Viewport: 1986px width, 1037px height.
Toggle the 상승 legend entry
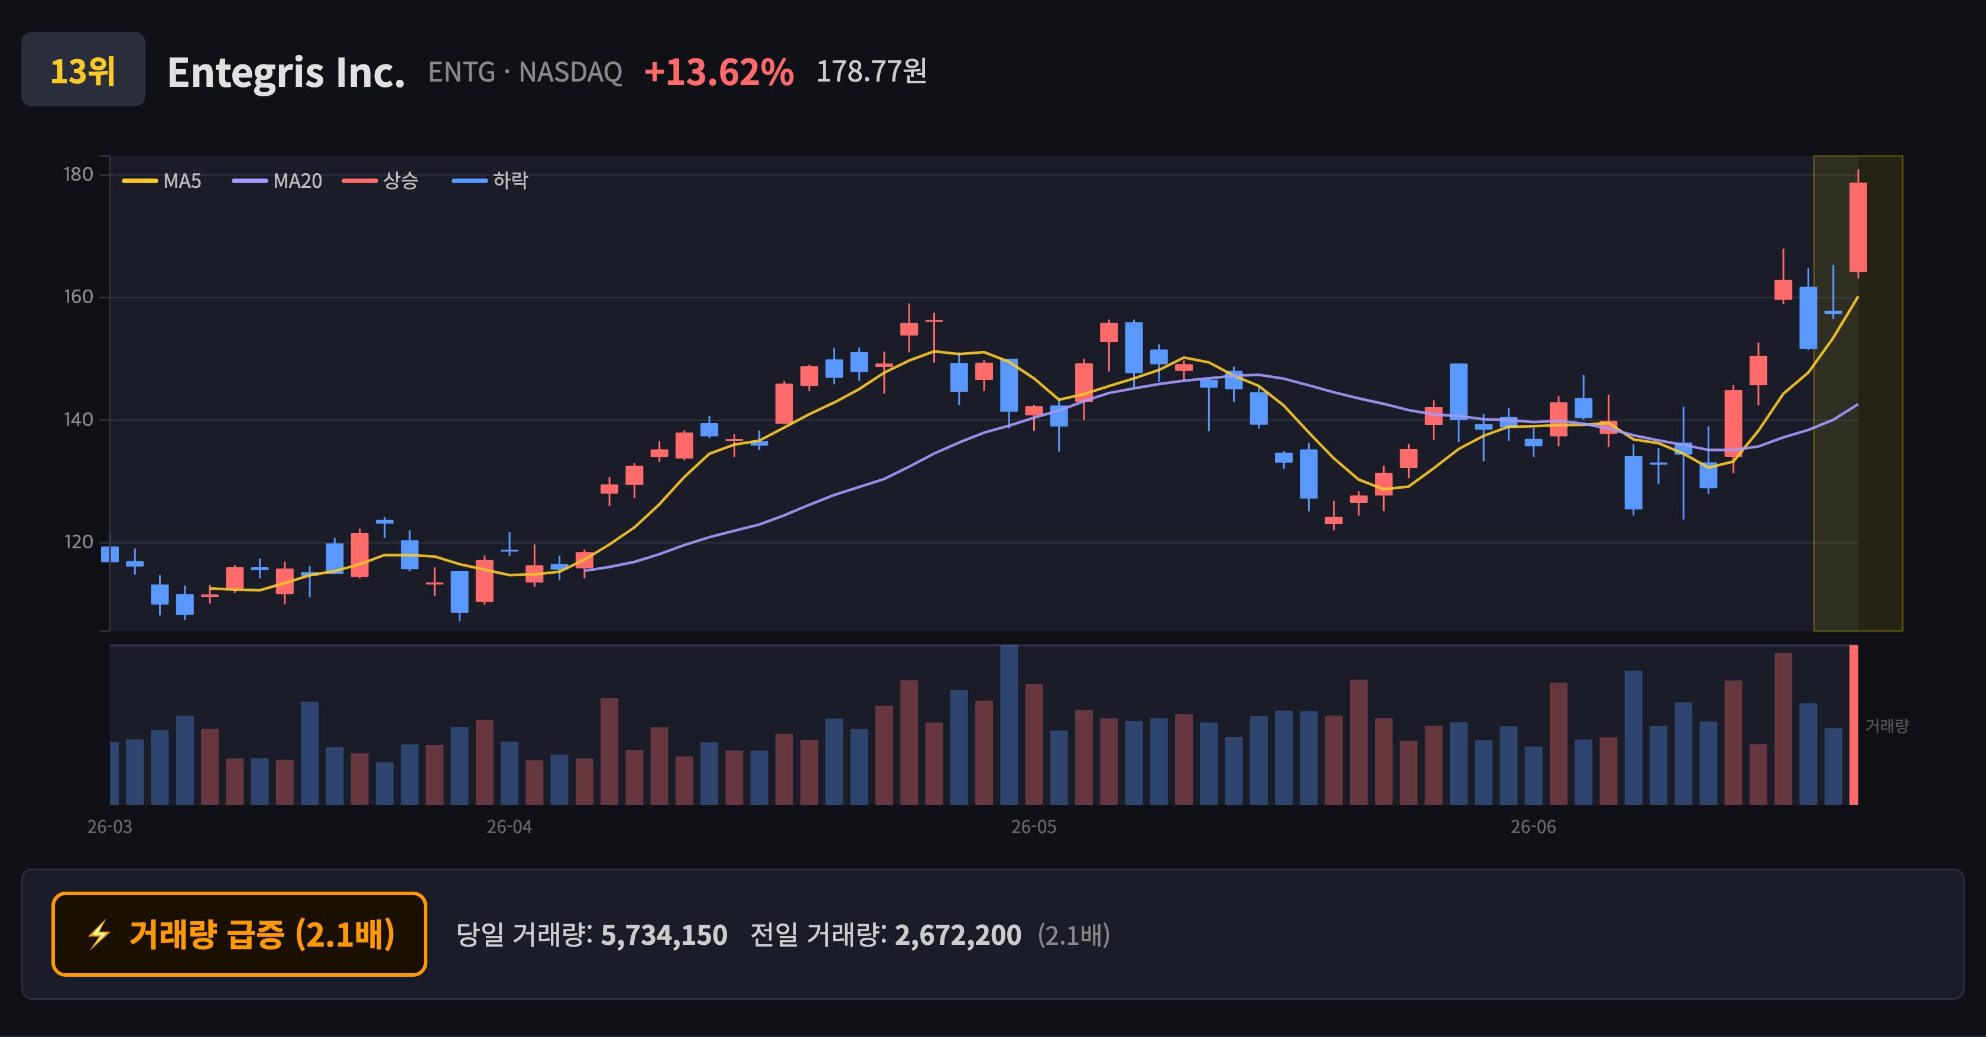(381, 181)
